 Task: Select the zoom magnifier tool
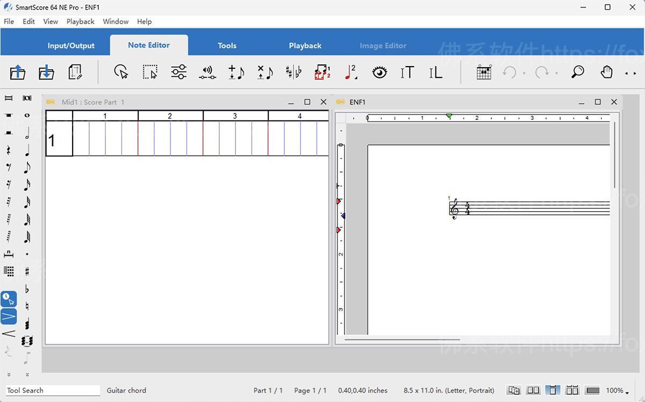click(x=578, y=72)
